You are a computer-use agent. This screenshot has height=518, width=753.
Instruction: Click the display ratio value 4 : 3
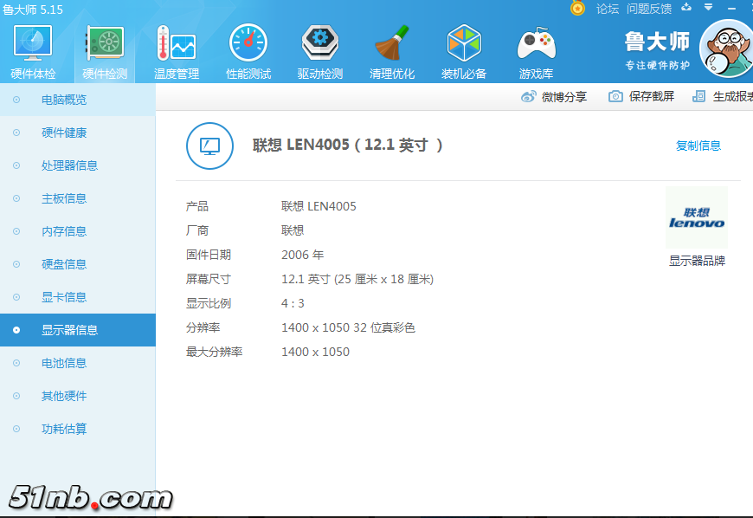(293, 303)
